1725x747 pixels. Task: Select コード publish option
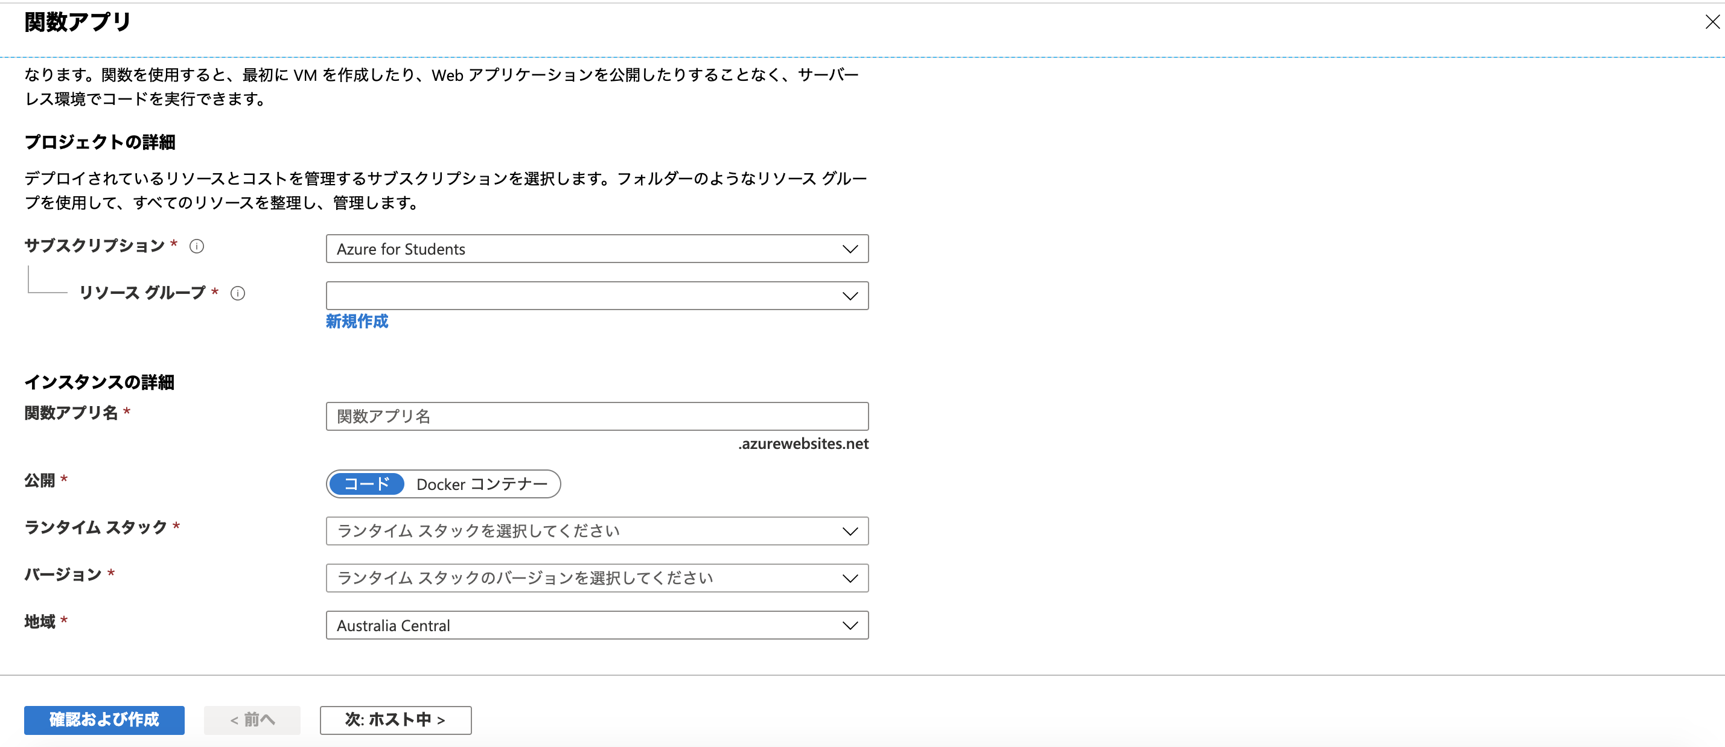coord(366,484)
